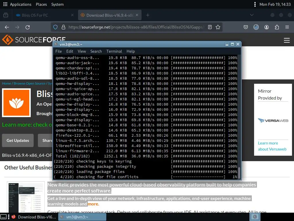Click the terminal window title icon
Image resolution: width=294 pixels, height=221 pixels.
[x=56, y=44]
